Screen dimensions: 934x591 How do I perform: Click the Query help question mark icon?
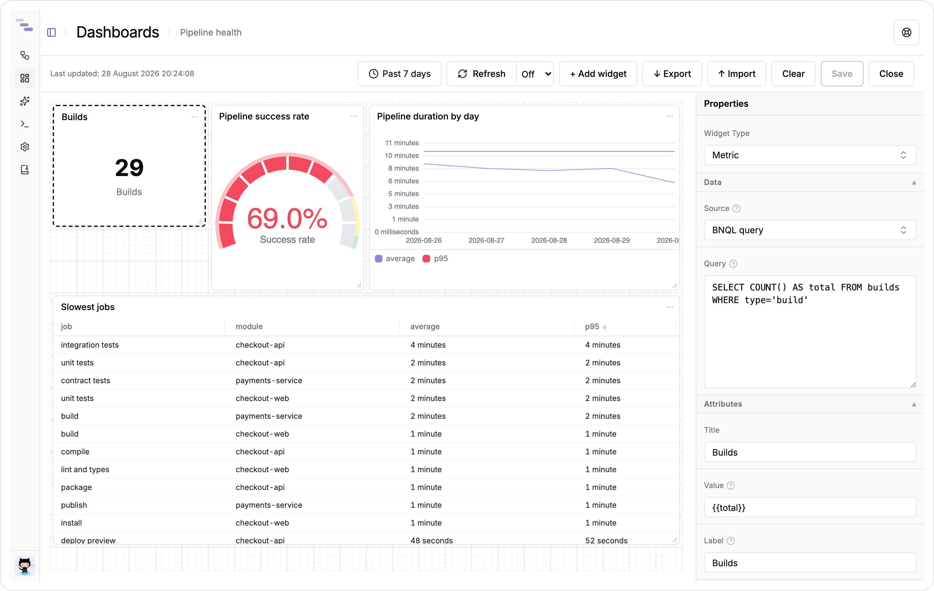coord(733,263)
